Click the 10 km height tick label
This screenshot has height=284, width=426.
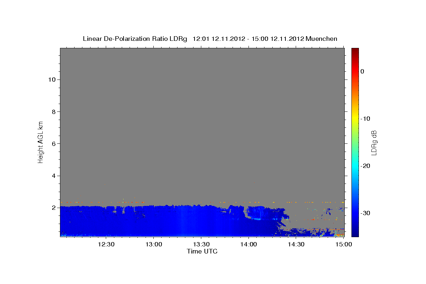tap(51, 80)
